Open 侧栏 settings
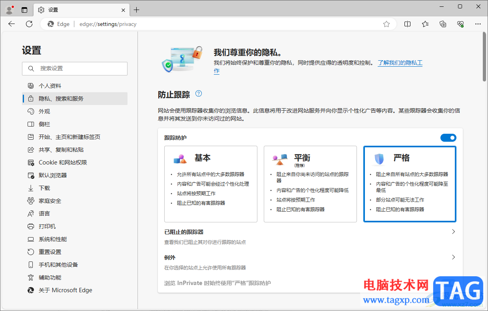The width and height of the screenshot is (488, 311). pyautogui.click(x=75, y=124)
